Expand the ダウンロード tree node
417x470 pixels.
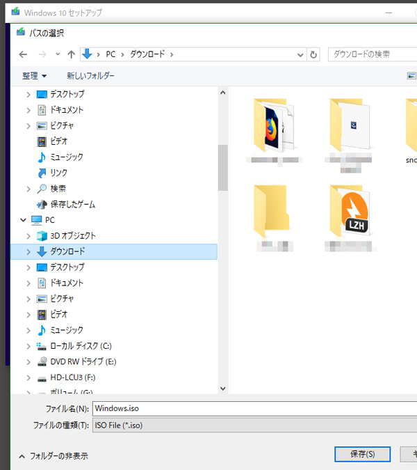coord(28,252)
